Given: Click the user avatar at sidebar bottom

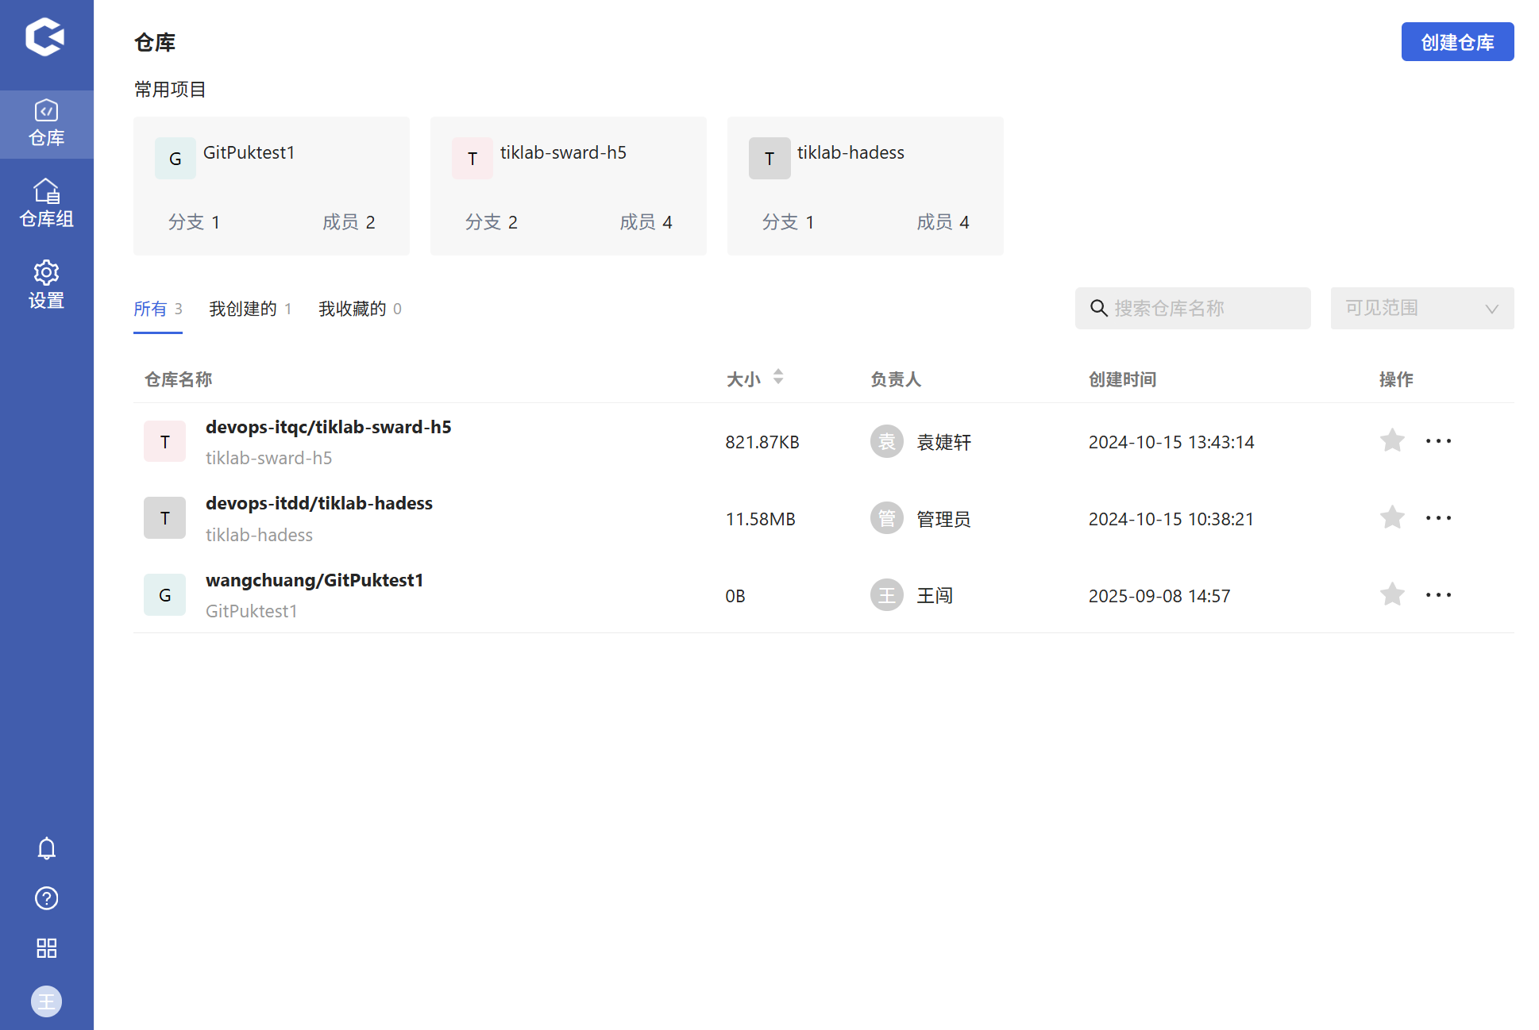Looking at the screenshot, I should click(x=46, y=1001).
